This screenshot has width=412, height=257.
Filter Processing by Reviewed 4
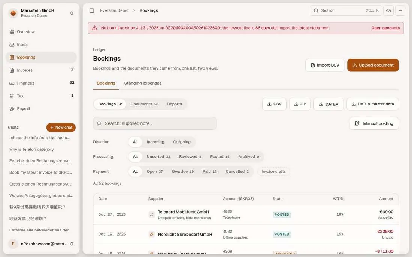point(190,157)
